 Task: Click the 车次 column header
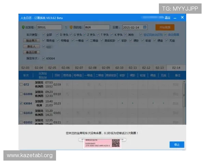click(26, 75)
